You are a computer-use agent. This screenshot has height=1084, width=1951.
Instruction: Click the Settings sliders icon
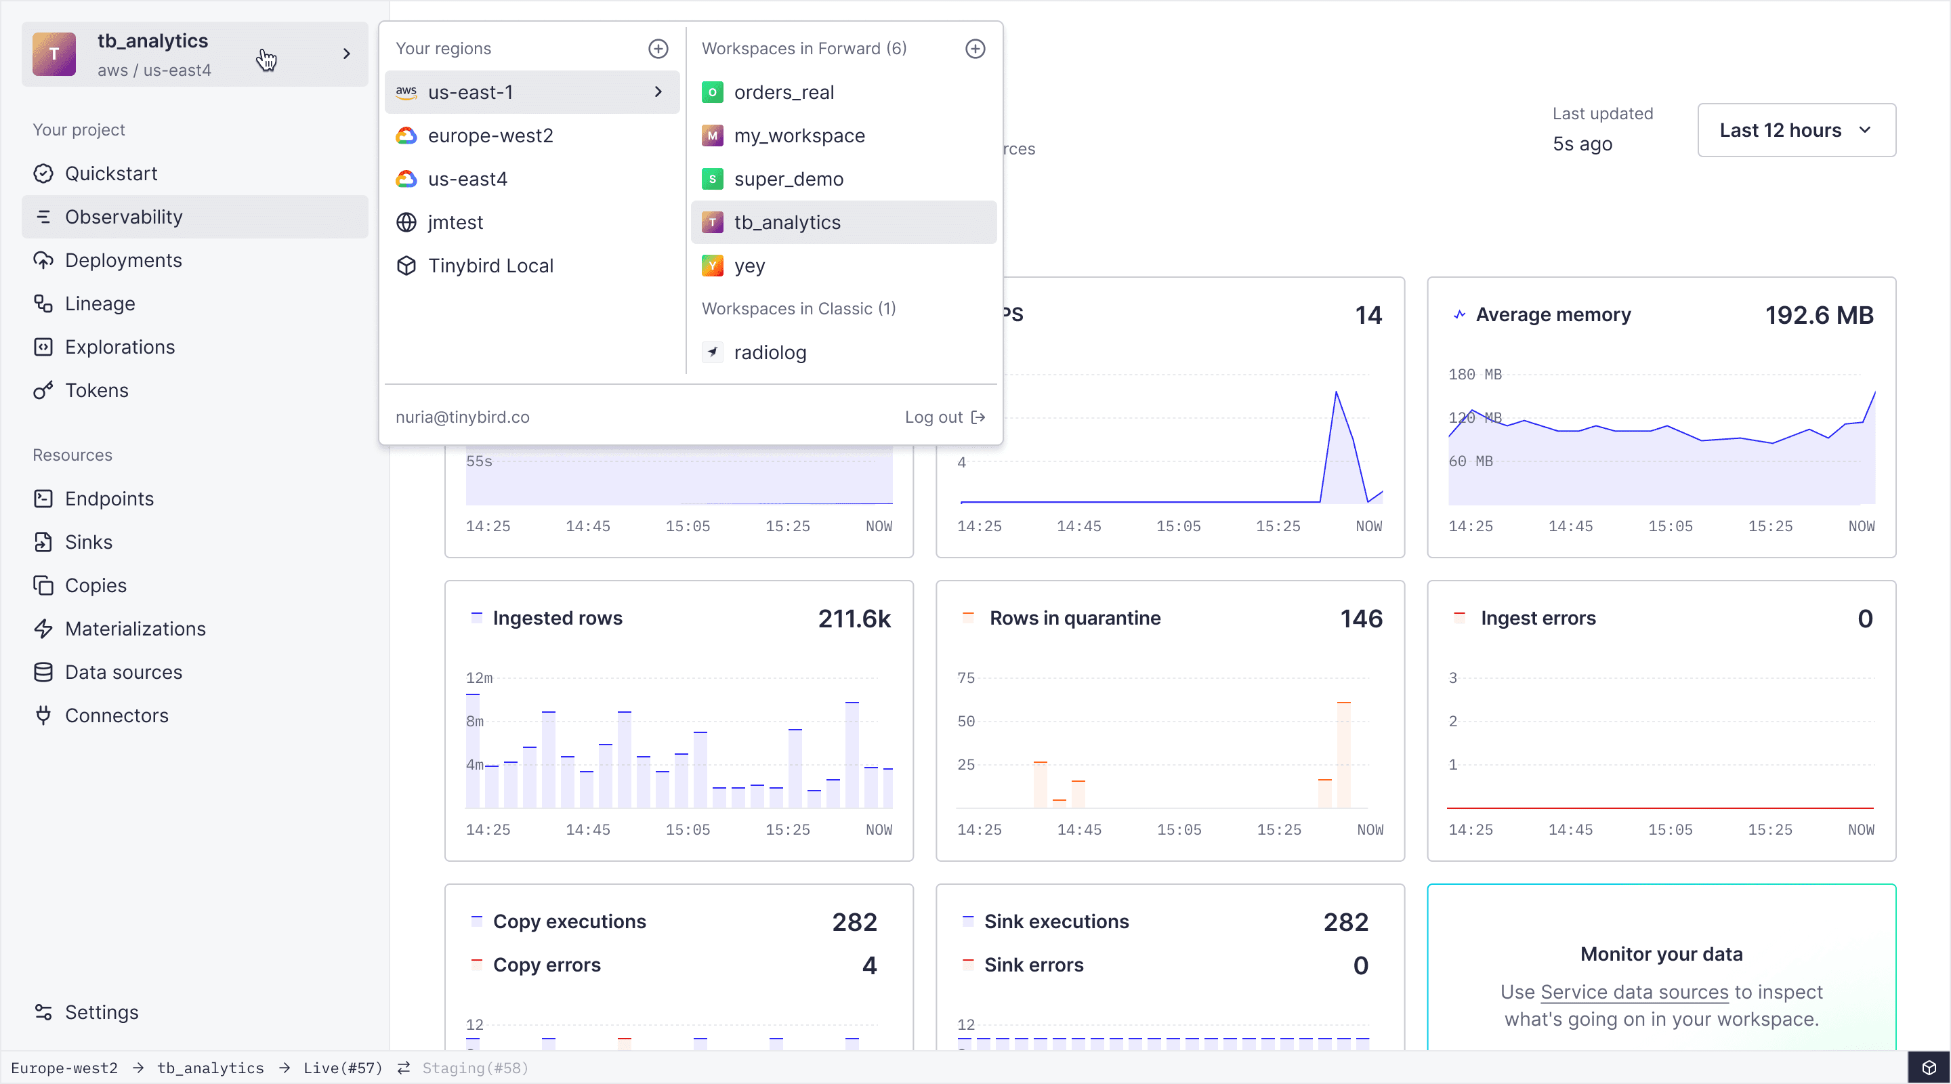coord(43,1012)
